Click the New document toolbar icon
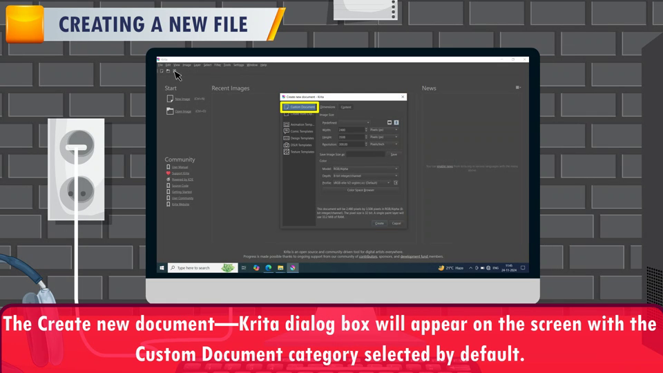663x373 pixels. 162,70
